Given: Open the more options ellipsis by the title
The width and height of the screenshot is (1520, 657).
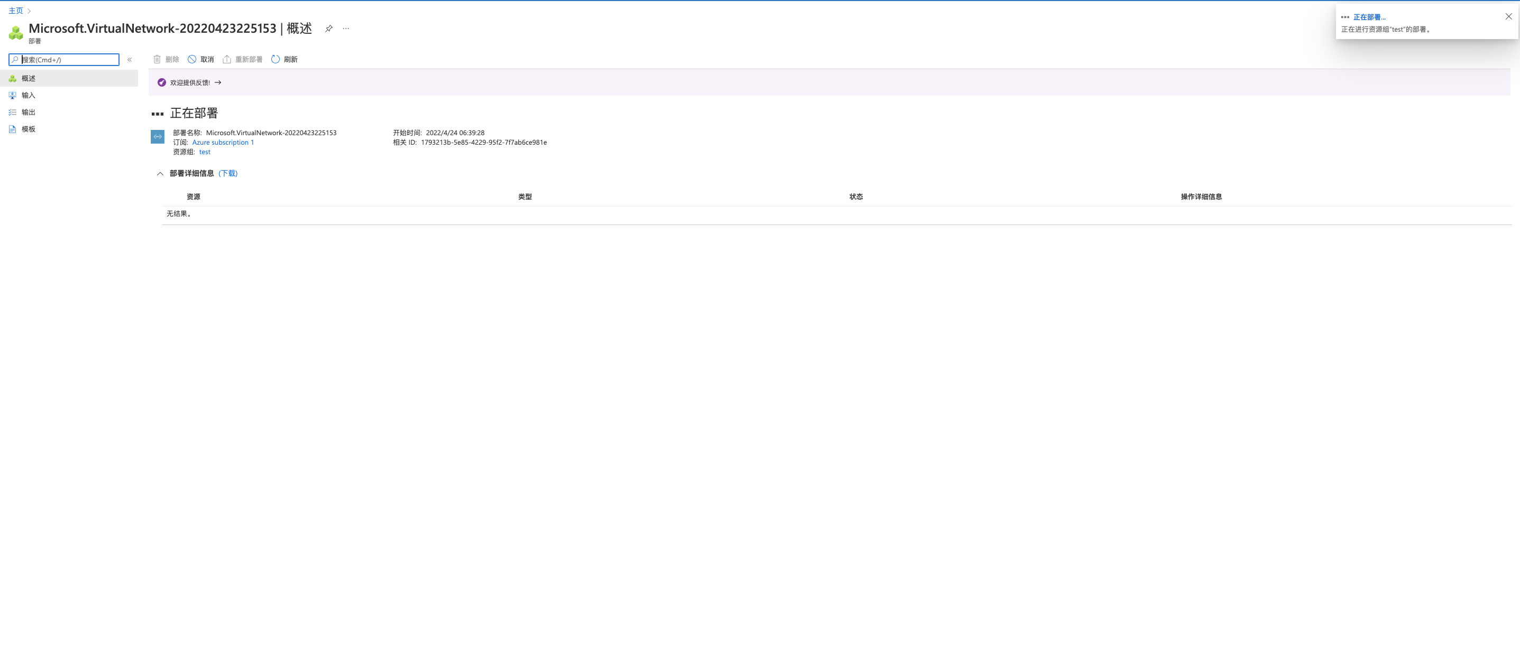Looking at the screenshot, I should tap(346, 29).
